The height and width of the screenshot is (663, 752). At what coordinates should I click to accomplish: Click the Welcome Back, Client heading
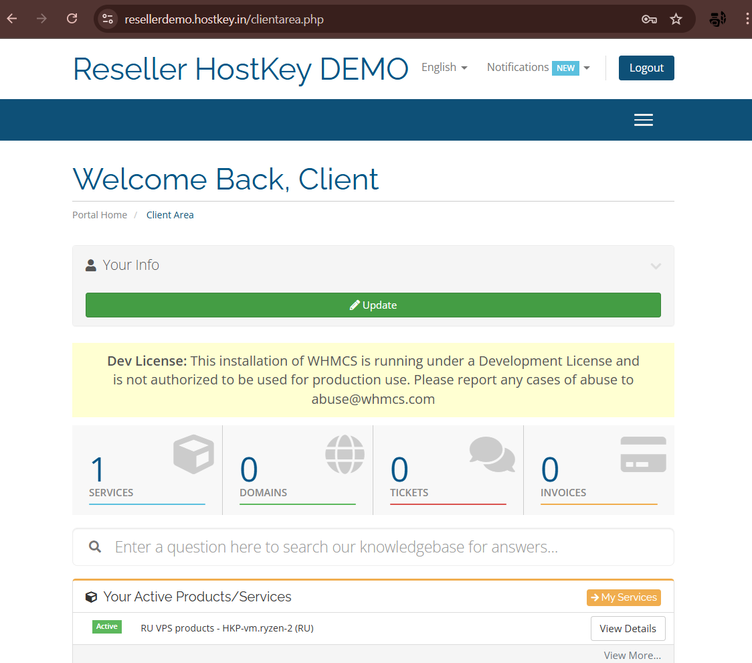coord(225,179)
